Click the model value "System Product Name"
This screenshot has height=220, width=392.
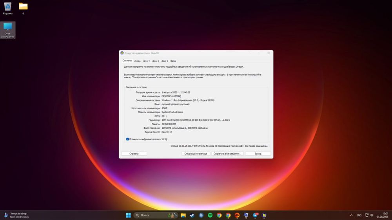(x=172, y=112)
